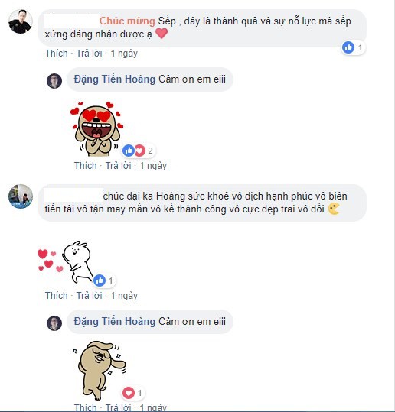Click the highlighted Chúc mừng text
Viewport: 395px width, 412px height.
coord(127,21)
